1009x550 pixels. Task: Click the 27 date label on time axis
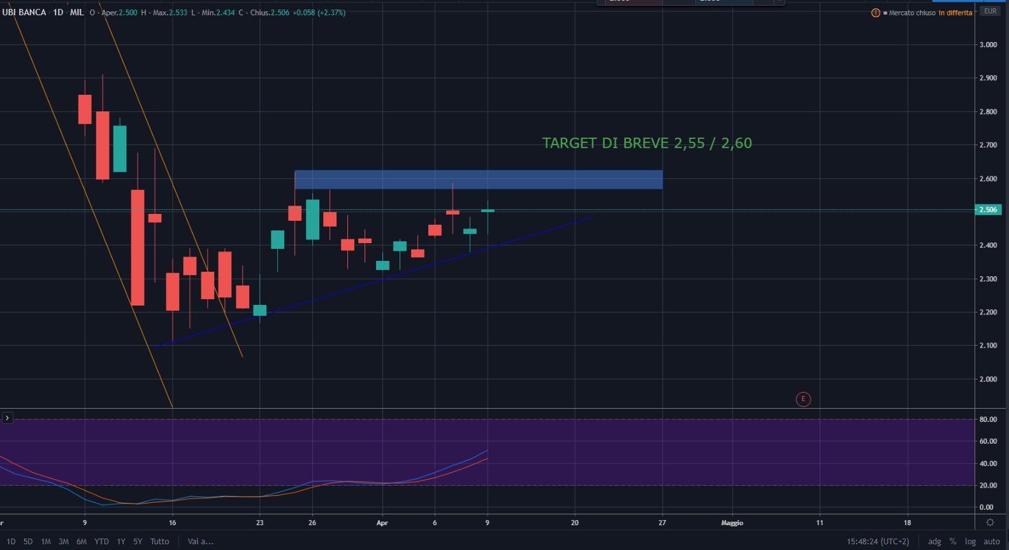(x=662, y=523)
